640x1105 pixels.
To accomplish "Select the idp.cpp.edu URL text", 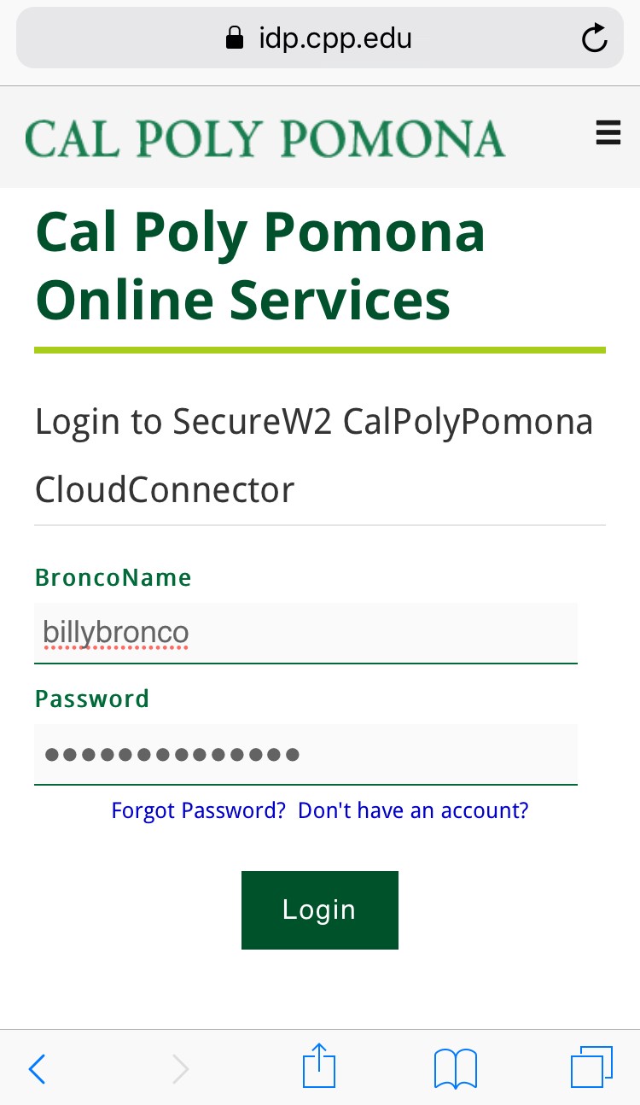I will pos(335,38).
